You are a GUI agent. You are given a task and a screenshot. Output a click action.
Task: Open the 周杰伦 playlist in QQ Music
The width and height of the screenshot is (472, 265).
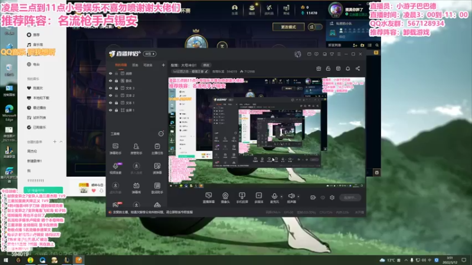tap(32, 151)
